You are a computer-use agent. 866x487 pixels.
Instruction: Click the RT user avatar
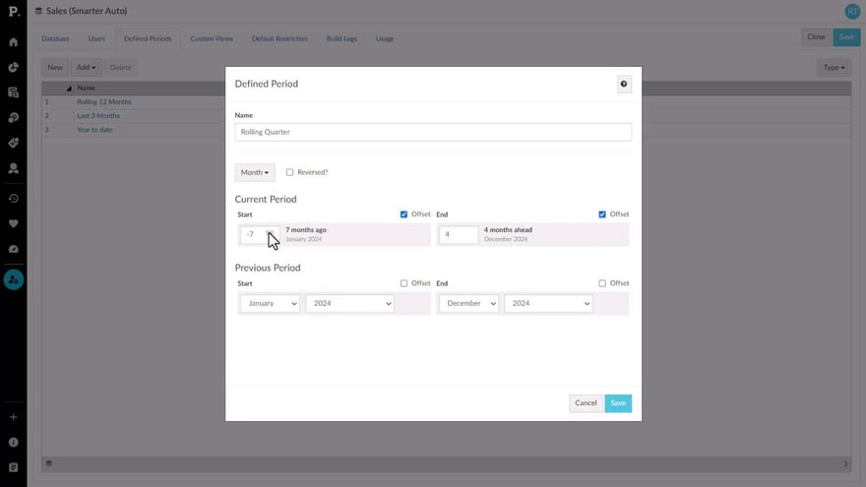point(852,11)
